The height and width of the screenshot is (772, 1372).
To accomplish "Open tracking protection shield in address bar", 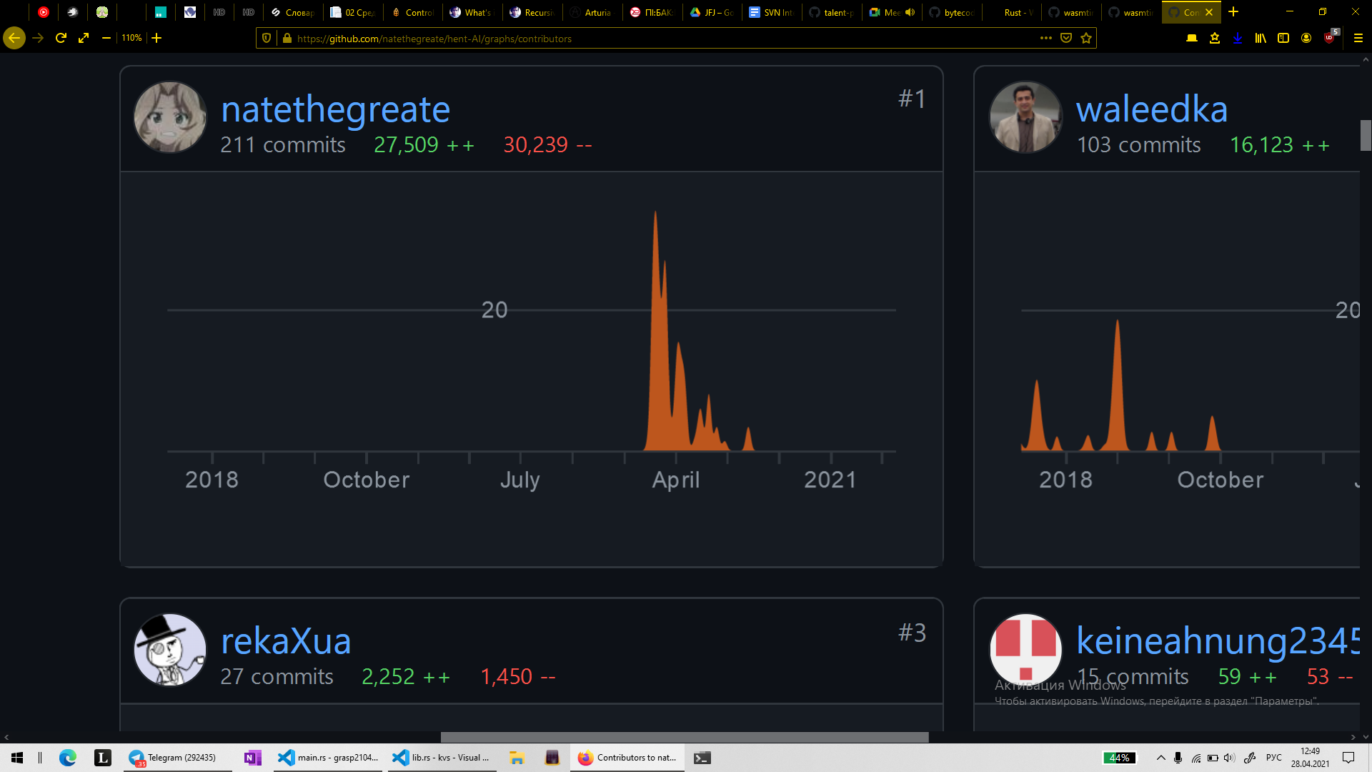I will (267, 39).
